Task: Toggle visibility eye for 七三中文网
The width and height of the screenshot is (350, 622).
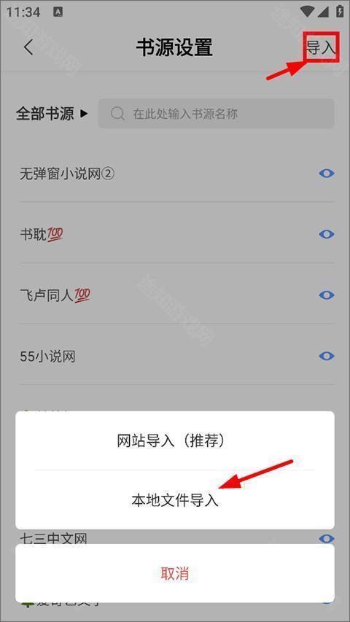Action: (x=327, y=538)
